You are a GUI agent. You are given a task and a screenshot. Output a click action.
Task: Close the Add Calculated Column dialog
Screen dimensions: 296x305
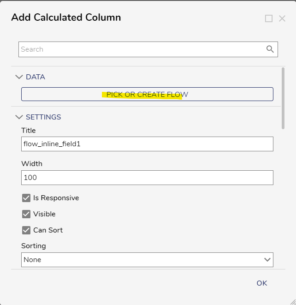[282, 18]
